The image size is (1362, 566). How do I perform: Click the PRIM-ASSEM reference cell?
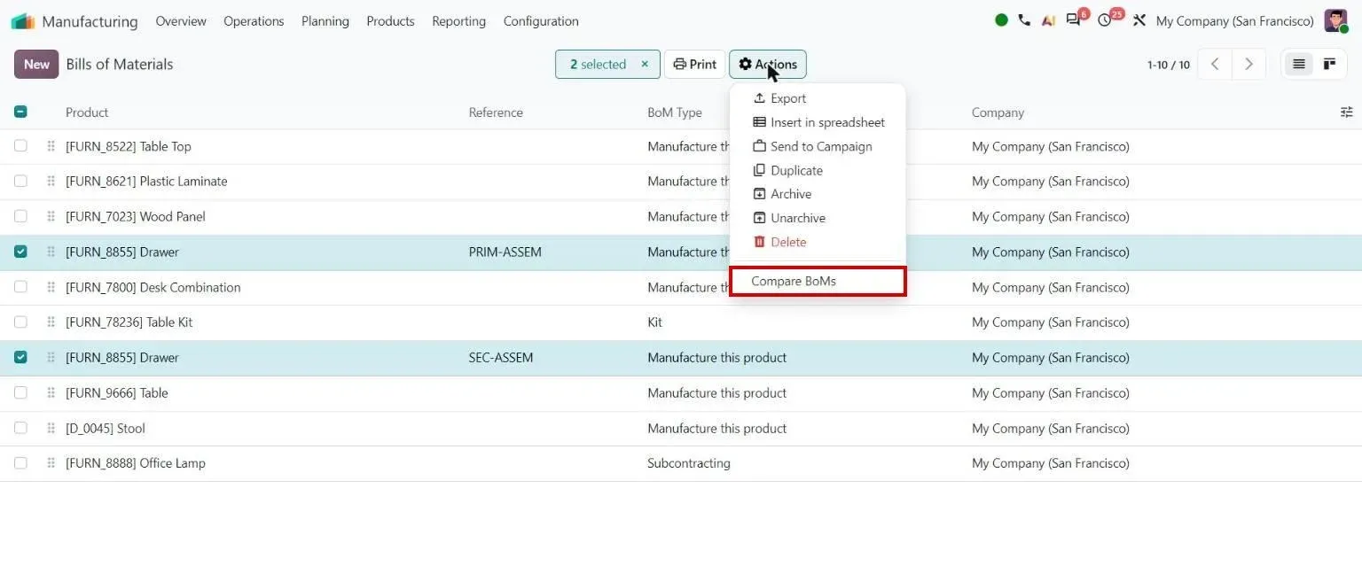point(505,252)
